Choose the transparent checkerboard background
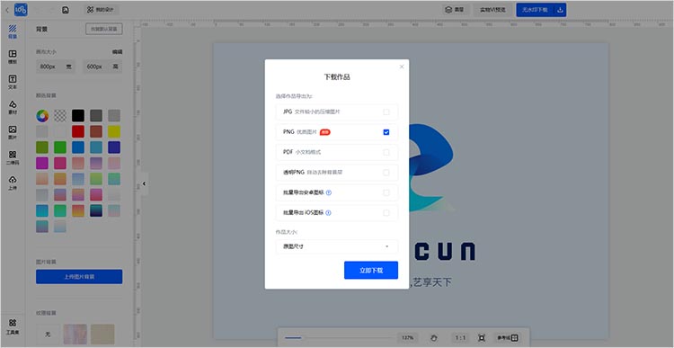 60,116
